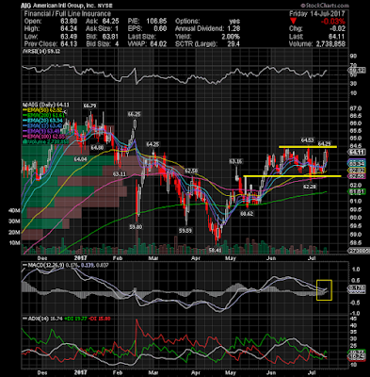This screenshot has width=370, height=377.
Task: Click the Options yes value
Action: click(x=234, y=22)
